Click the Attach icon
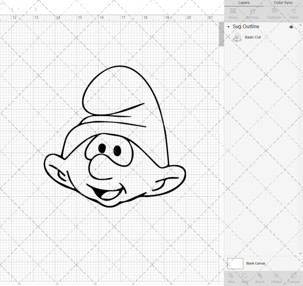Image resolution: width=303 pixels, height=286 pixels. pyautogui.click(x=260, y=275)
